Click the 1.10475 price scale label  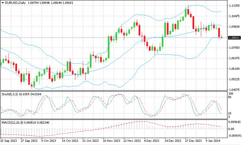(234, 16)
